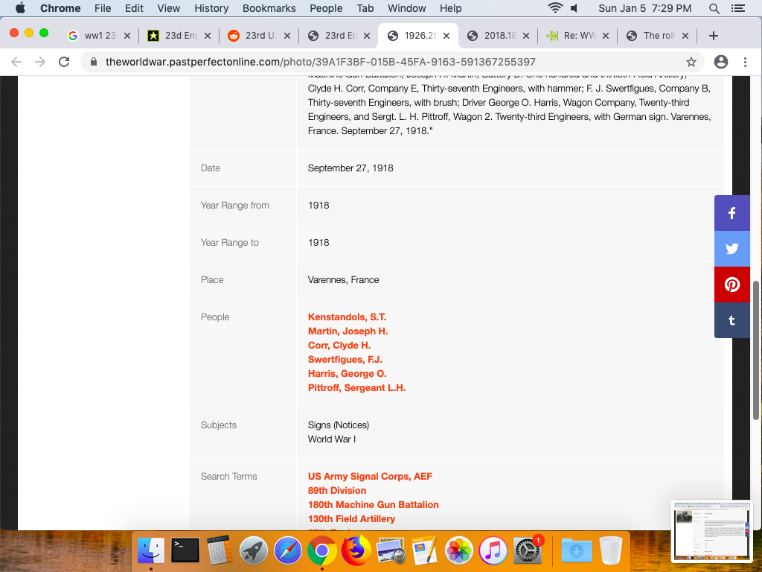Open Spotlight search in menu bar
The height and width of the screenshot is (572, 762).
[714, 8]
